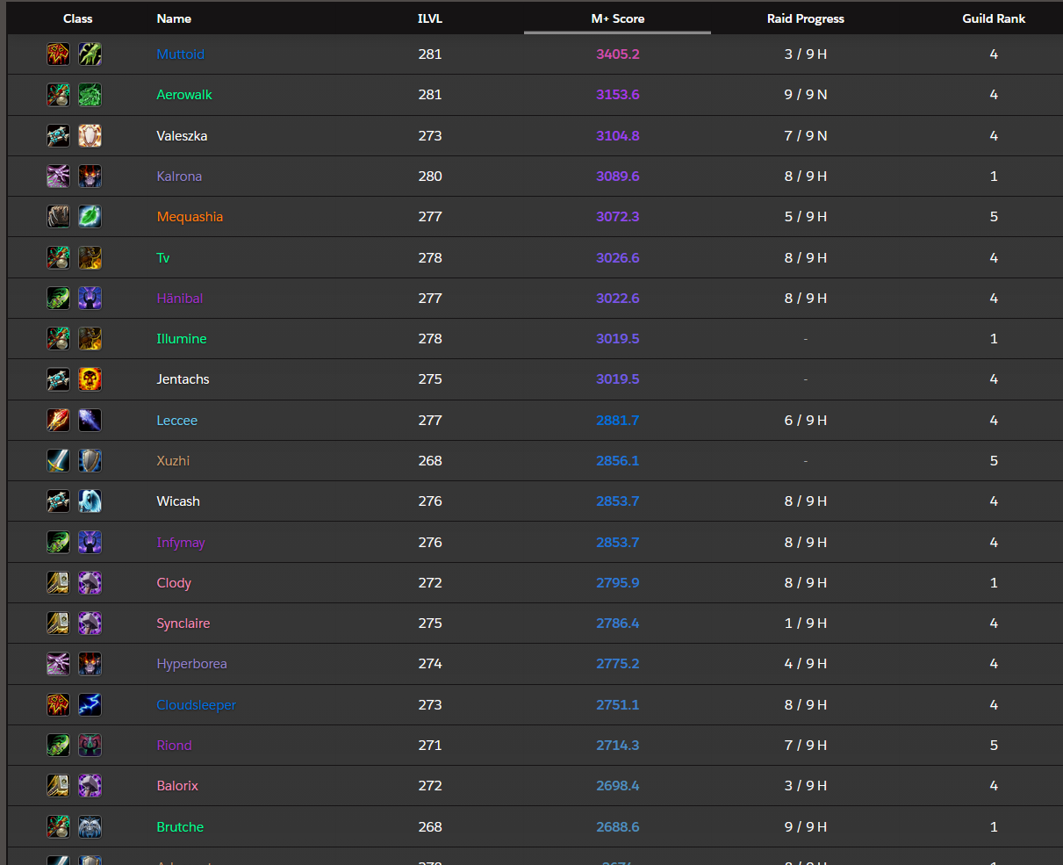This screenshot has height=865, width=1063.
Task: Click raid progress 1 / 9 H
Action: click(806, 624)
